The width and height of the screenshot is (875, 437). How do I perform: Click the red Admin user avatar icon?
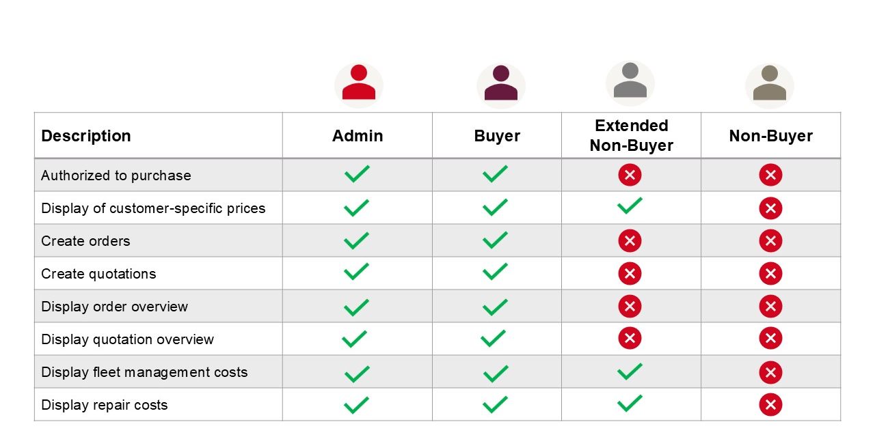[358, 85]
